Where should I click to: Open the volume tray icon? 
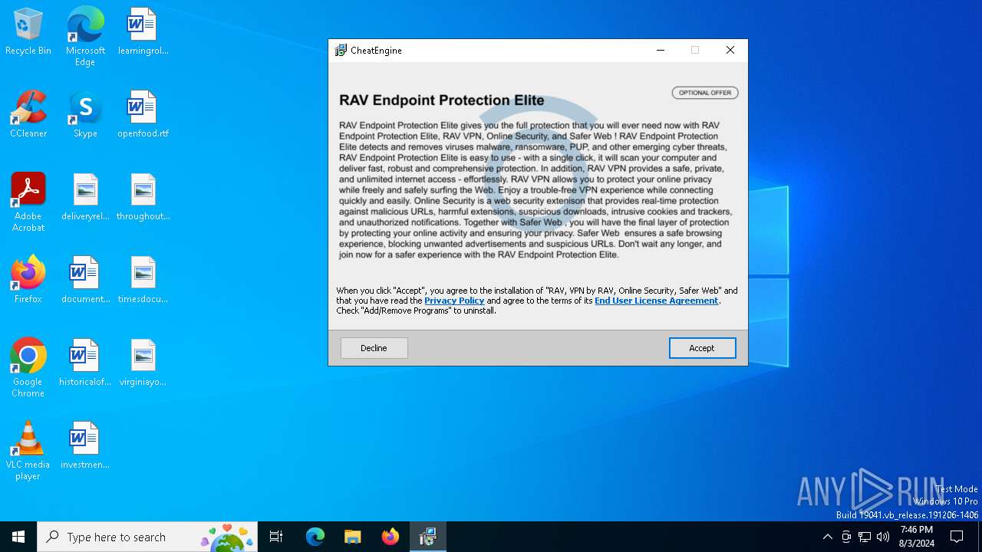point(883,537)
